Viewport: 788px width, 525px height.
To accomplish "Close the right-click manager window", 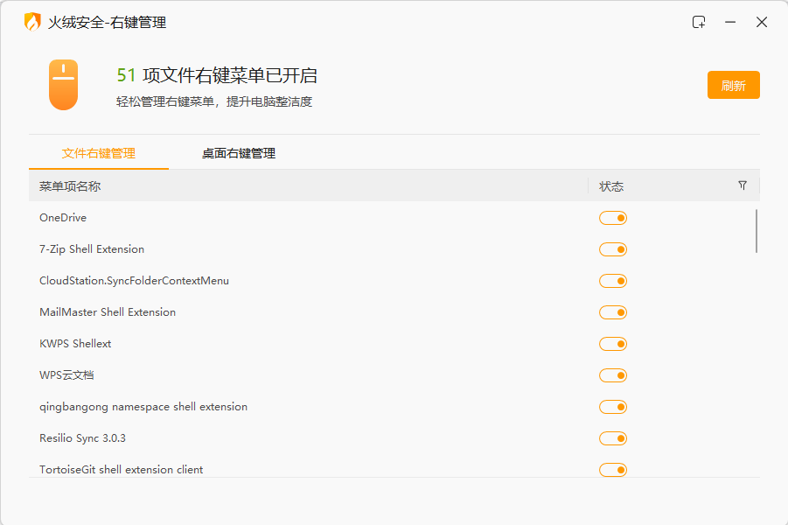I will pyautogui.click(x=762, y=22).
